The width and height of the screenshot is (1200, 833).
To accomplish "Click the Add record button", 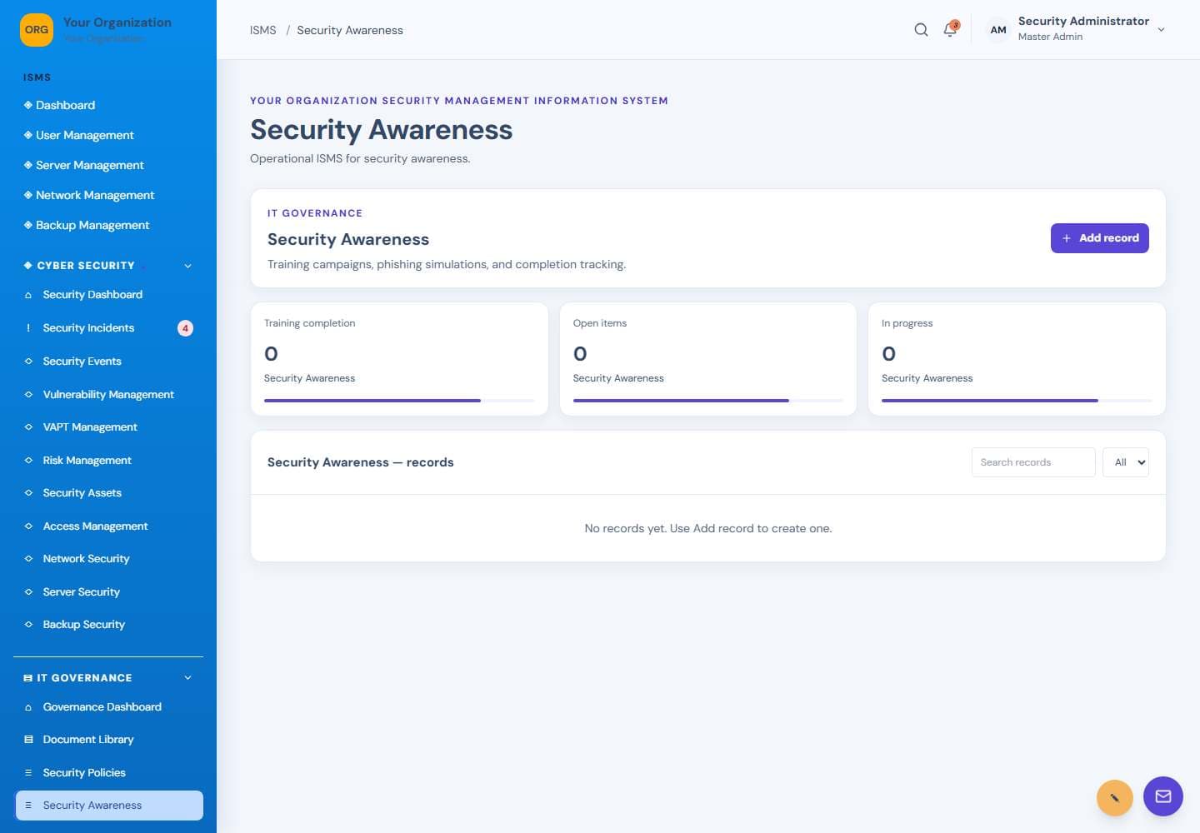I will 1099,238.
